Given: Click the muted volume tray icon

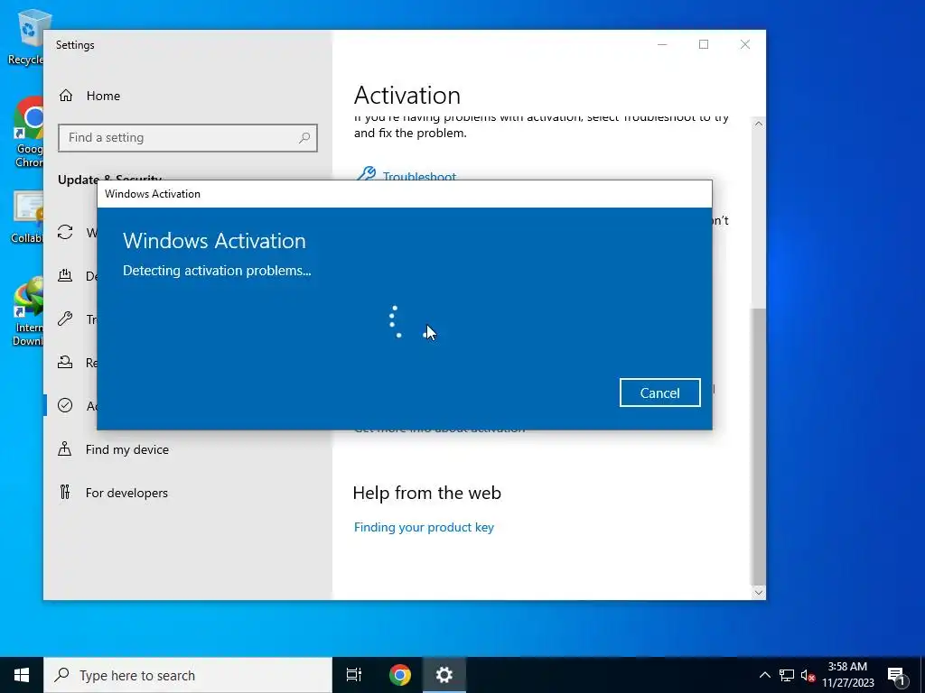Looking at the screenshot, I should 808,675.
